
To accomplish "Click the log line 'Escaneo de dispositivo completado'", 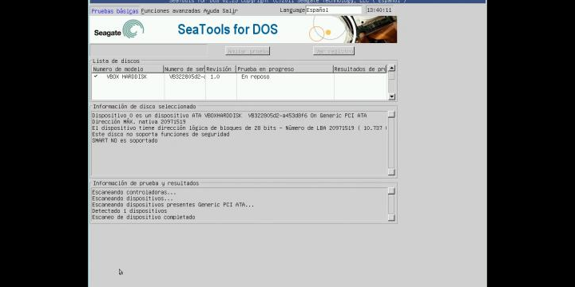I will tap(144, 217).
